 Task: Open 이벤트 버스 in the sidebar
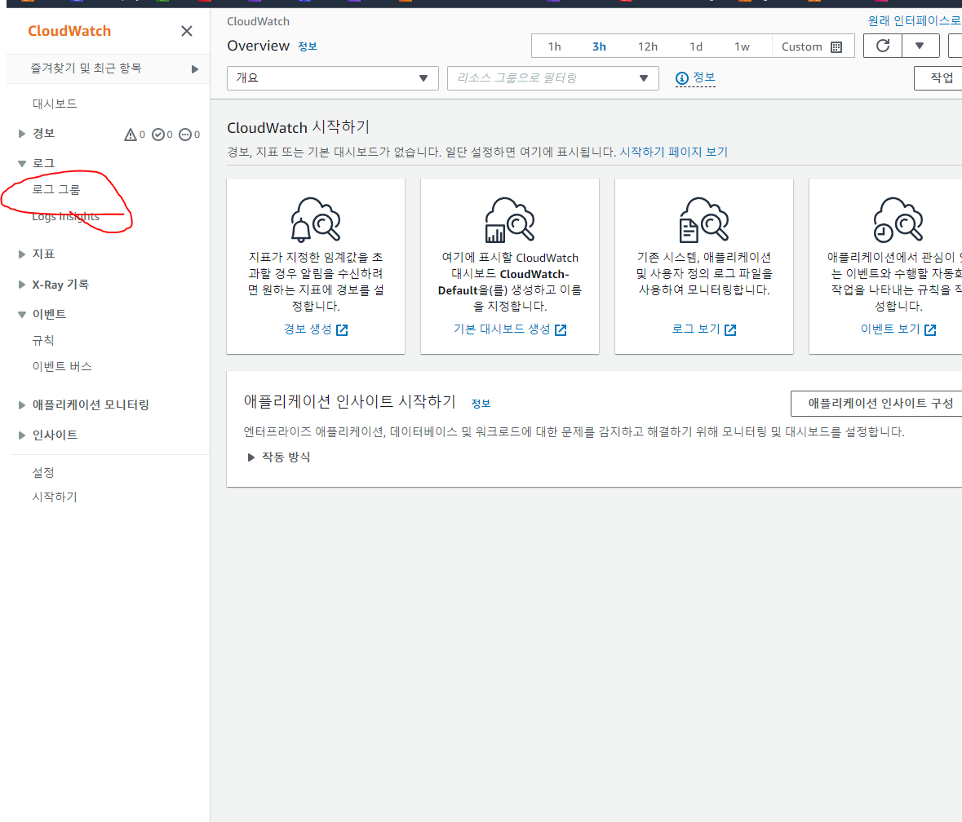tap(62, 367)
